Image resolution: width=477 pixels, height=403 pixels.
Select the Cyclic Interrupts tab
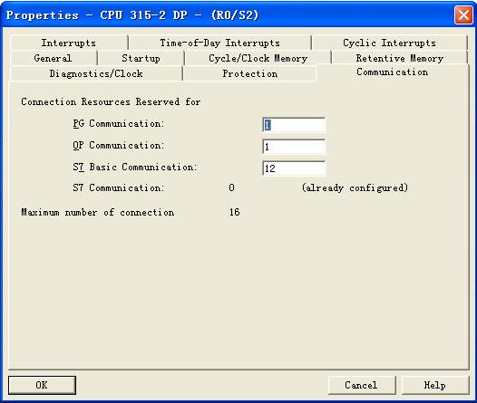click(390, 43)
